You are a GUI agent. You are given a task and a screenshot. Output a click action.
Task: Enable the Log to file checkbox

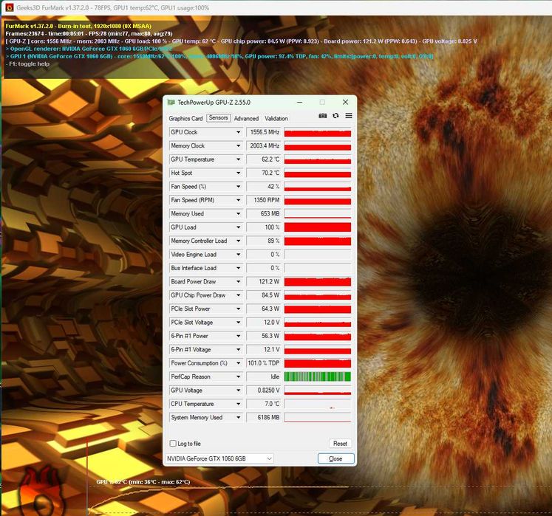(x=173, y=443)
